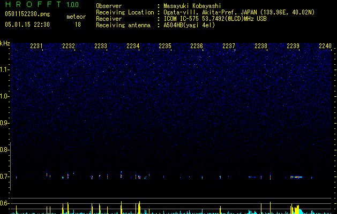Screen dimensions: 337x214
Task: Click the grey vertical frequency range bar
Action: 10,166
